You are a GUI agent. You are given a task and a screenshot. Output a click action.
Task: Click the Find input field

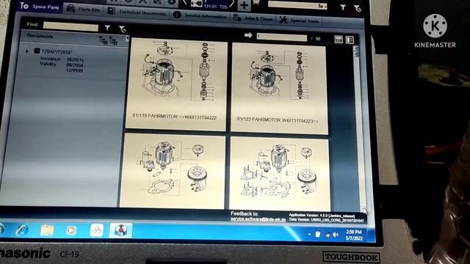[x=70, y=26]
